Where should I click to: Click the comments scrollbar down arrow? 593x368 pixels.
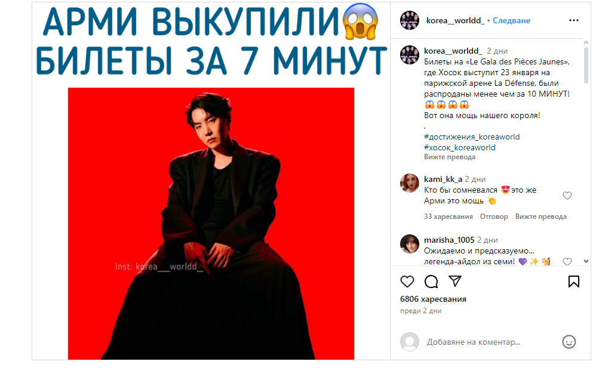tap(586, 261)
